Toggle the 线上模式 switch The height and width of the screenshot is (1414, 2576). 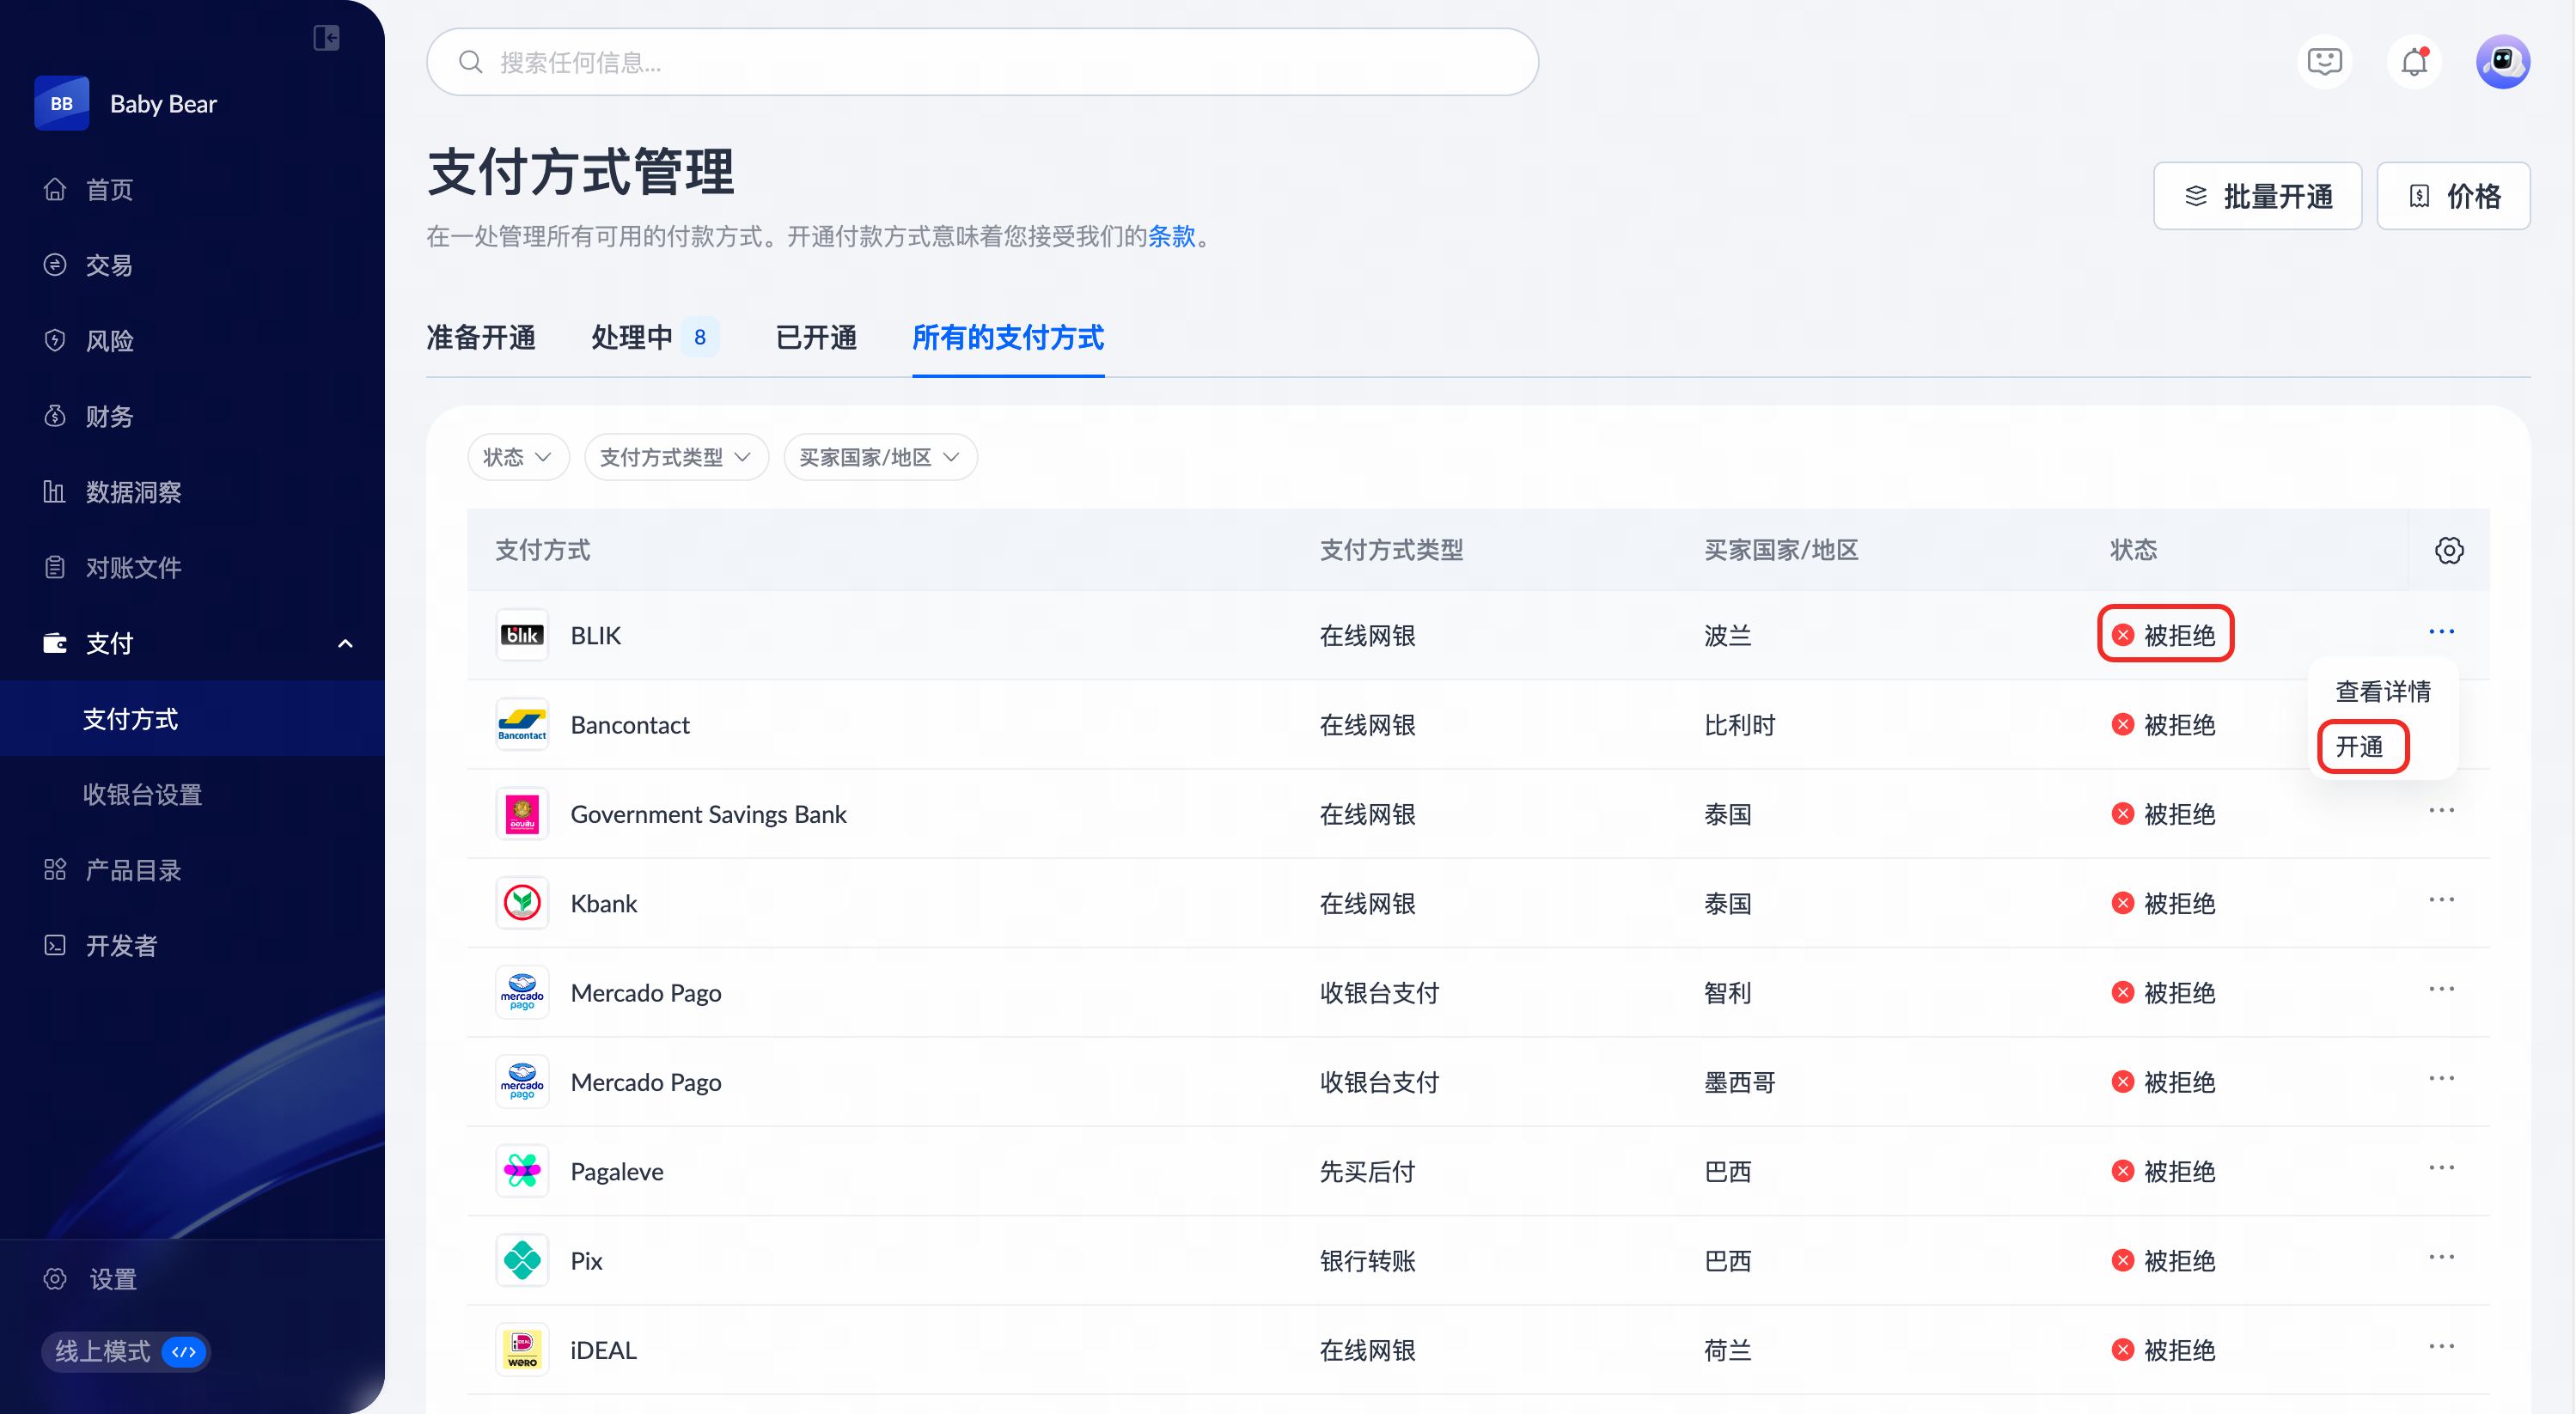[184, 1352]
